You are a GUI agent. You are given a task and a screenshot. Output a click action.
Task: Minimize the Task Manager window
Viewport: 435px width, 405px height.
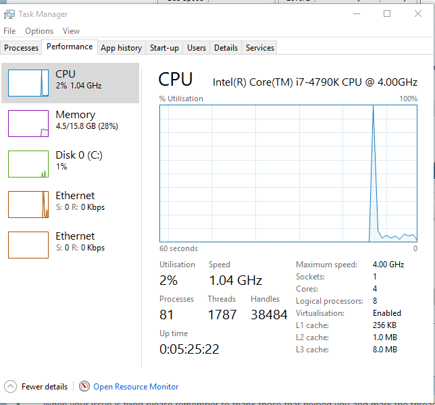[357, 13]
